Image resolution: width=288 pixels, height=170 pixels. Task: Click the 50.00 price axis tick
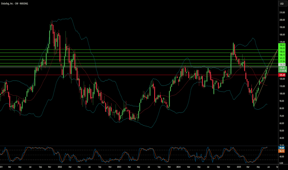[282, 131]
